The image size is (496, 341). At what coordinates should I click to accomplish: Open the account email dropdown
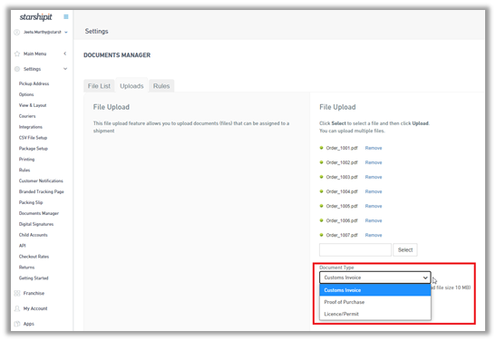(66, 32)
